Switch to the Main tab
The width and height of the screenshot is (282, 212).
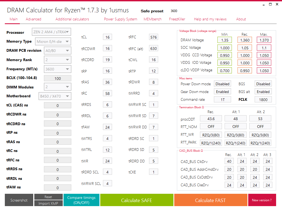[14, 19]
